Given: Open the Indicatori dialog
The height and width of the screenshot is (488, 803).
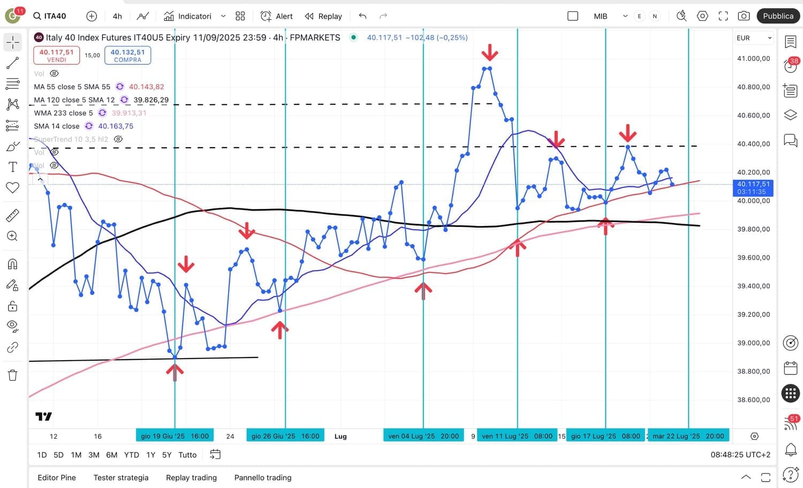Looking at the screenshot, I should (188, 16).
